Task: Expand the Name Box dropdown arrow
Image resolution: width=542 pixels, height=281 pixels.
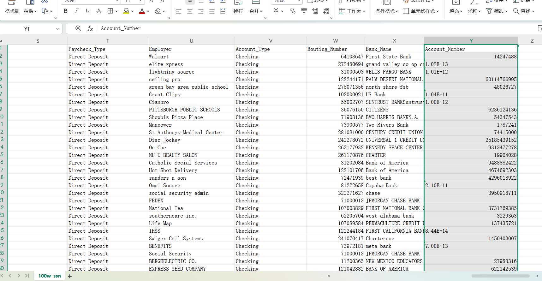Action: (58, 29)
